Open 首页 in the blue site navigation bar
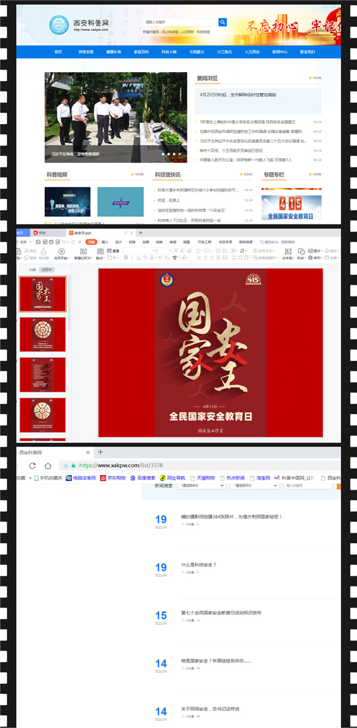357x728 pixels. 58,52
